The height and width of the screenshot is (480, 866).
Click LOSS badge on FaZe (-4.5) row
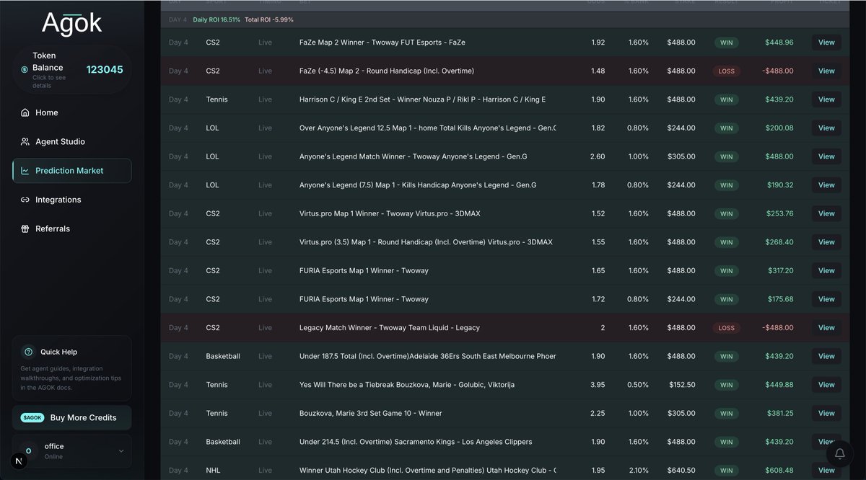(x=726, y=71)
